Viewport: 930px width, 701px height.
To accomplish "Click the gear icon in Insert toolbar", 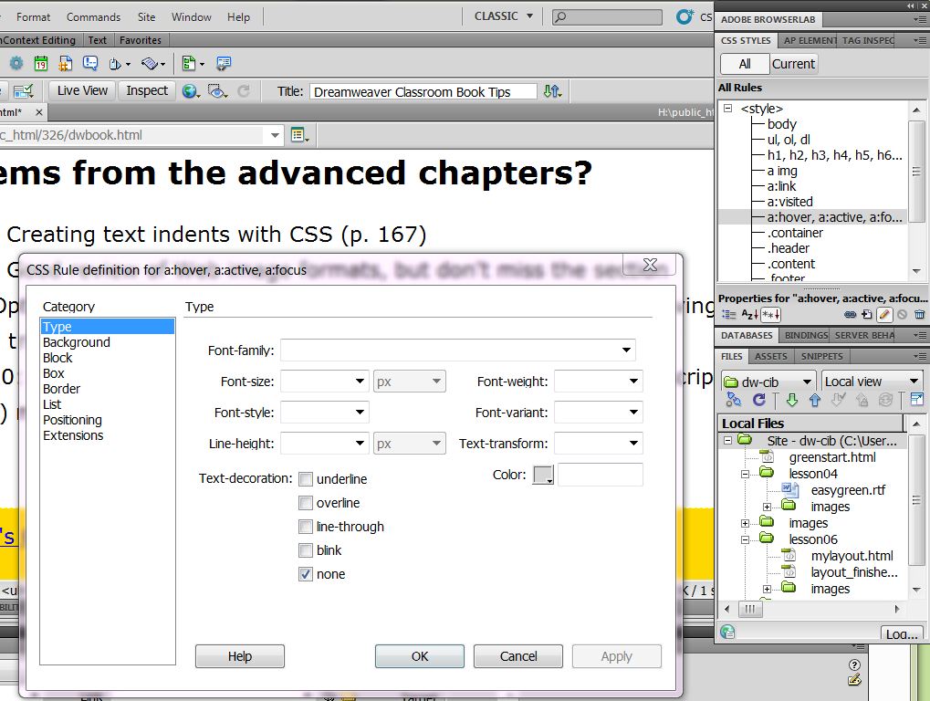I will (16, 64).
